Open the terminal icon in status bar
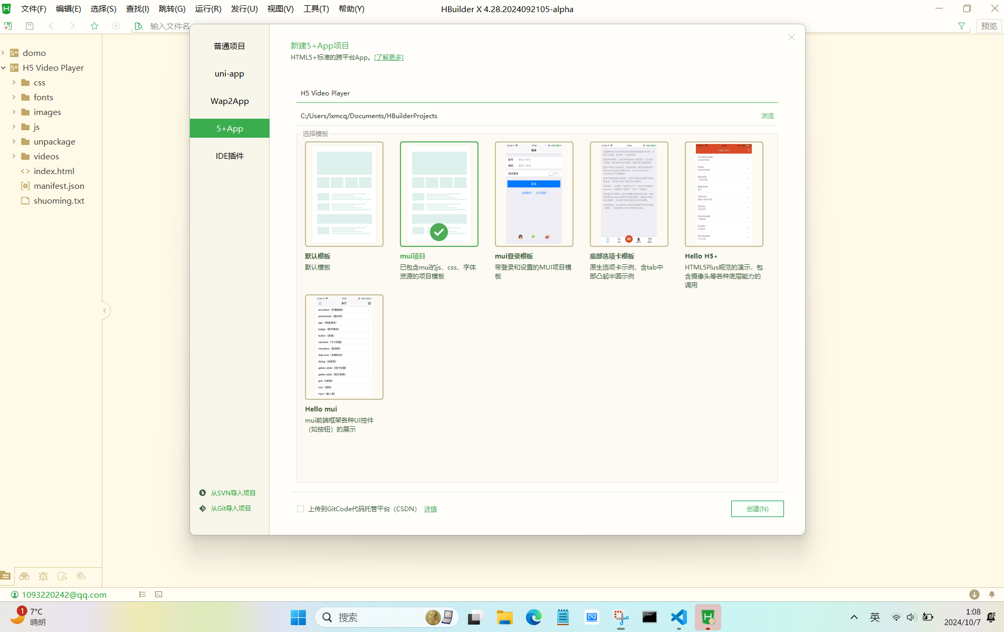The height and width of the screenshot is (632, 1004). (x=159, y=595)
